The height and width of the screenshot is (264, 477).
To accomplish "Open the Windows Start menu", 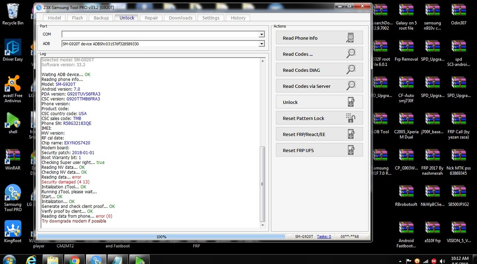I will (x=9, y=260).
